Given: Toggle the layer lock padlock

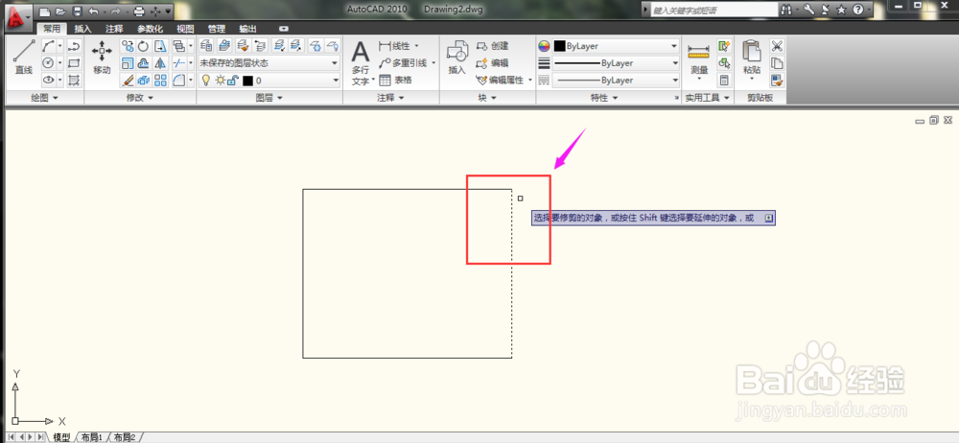Looking at the screenshot, I should [232, 81].
